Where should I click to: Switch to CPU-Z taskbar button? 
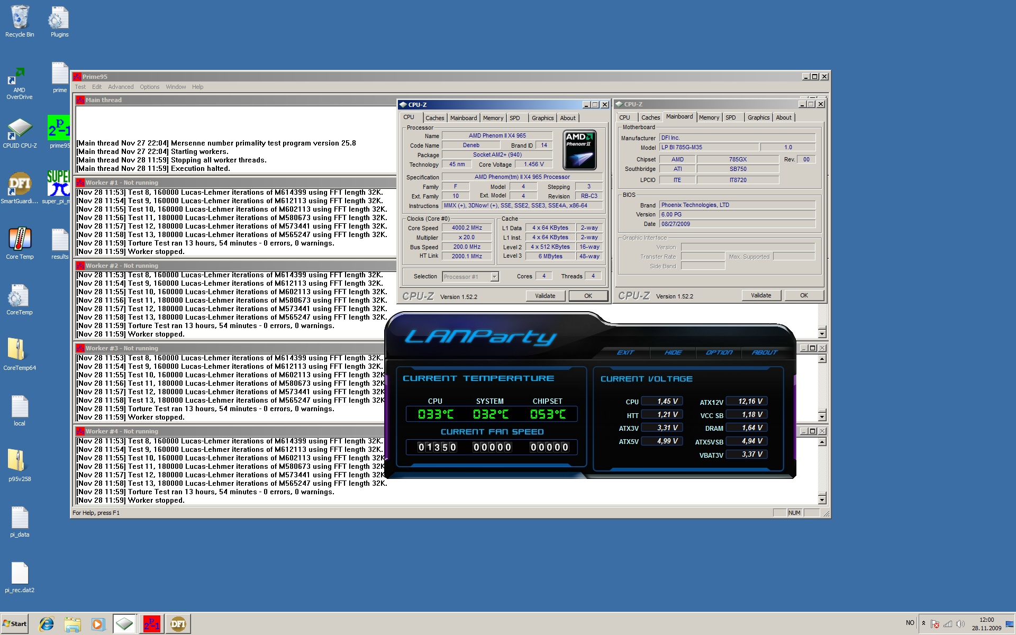pyautogui.click(x=125, y=624)
